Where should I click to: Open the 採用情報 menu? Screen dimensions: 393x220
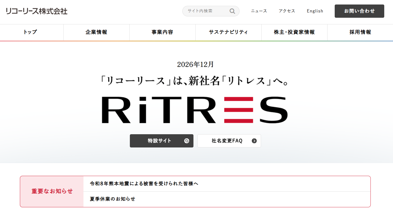[360, 32]
